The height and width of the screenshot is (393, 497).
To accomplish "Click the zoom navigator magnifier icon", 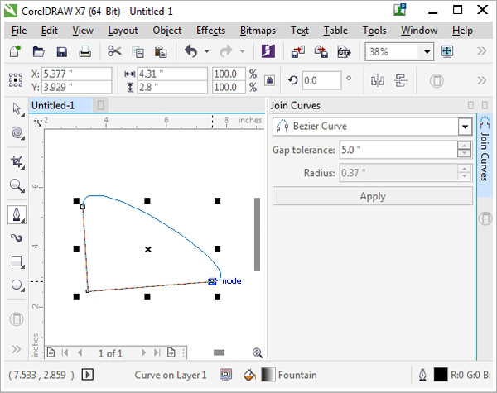I will coord(258,352).
